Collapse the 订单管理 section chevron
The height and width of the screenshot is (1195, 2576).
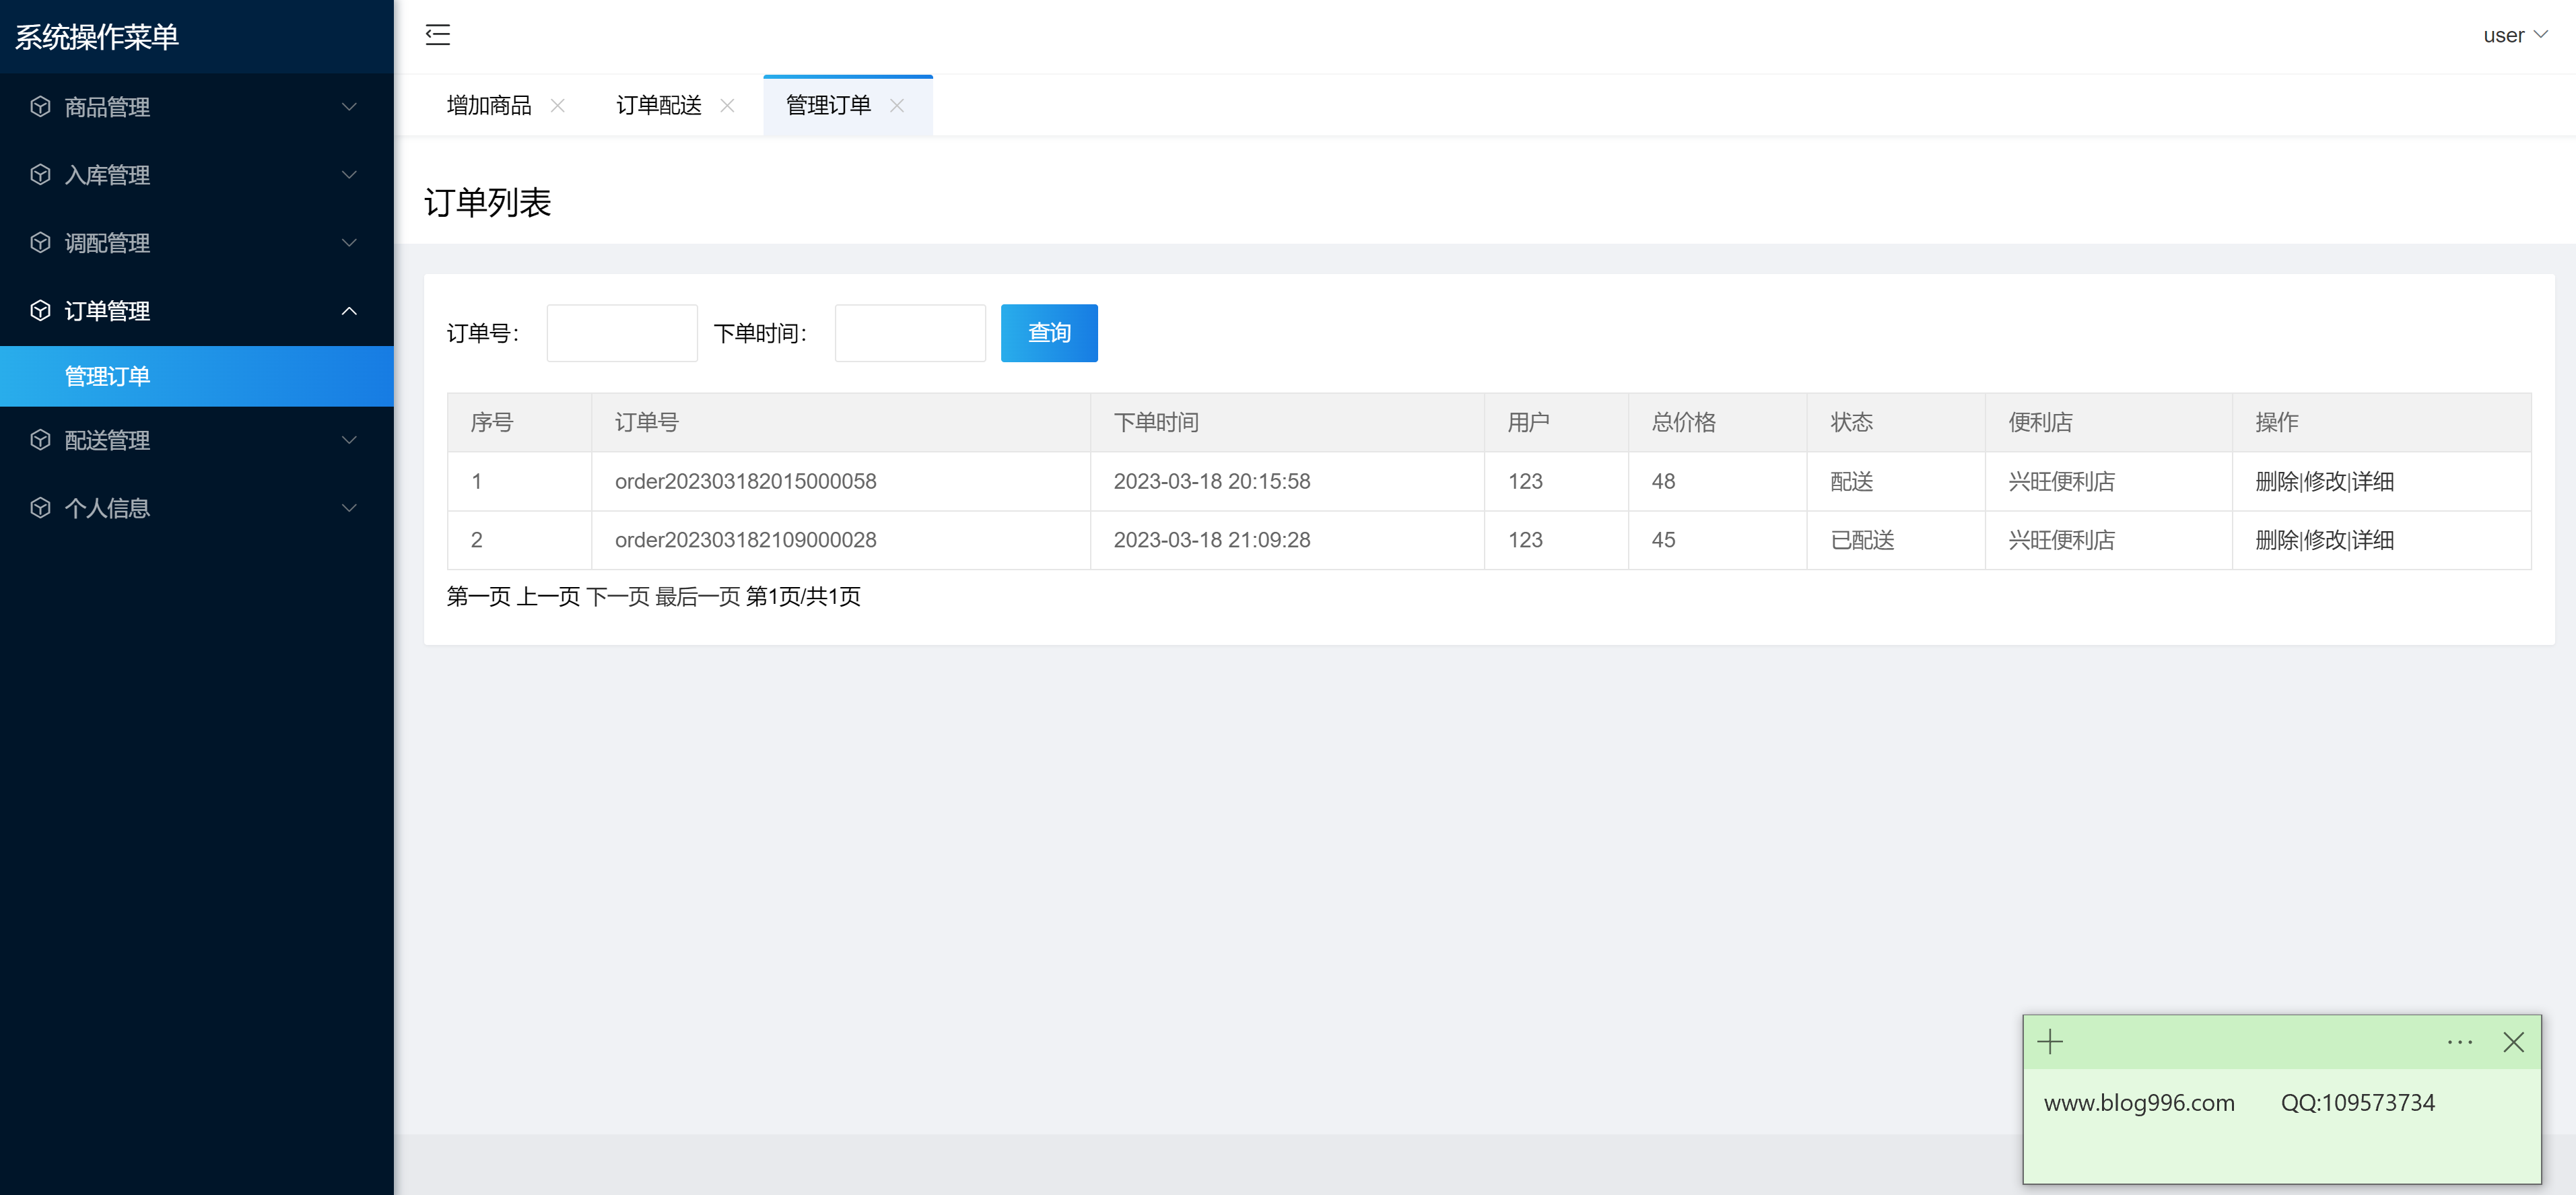point(349,311)
